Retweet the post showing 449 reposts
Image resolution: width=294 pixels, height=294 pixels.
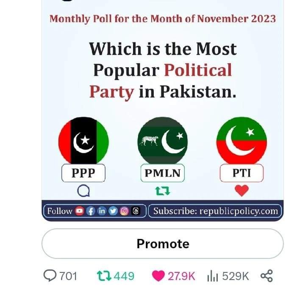[x=104, y=276]
